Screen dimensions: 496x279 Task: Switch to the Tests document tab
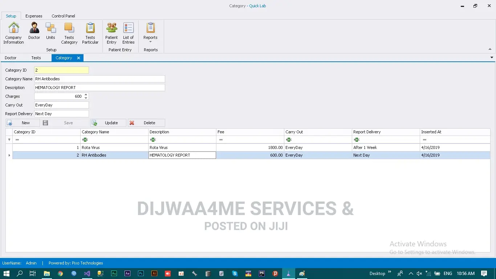36,58
